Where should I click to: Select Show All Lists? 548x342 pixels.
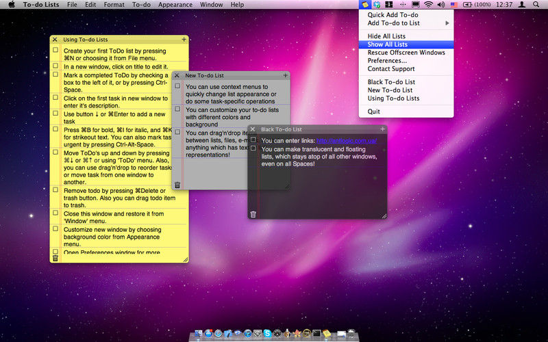coord(406,44)
